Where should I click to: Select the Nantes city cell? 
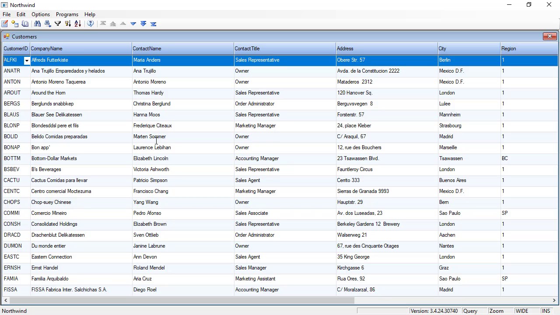(x=469, y=246)
